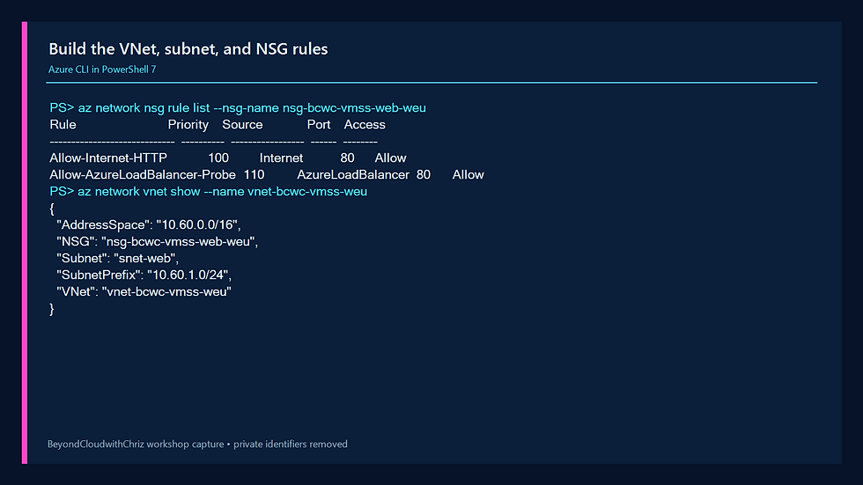This screenshot has height=485, width=863.
Task: Click the 'Allow' value in Allow-Internet-HTTP row
Action: tap(390, 158)
